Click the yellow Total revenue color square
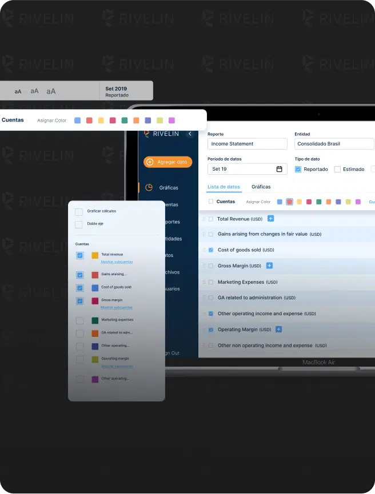The height and width of the screenshot is (494, 375). tap(95, 255)
